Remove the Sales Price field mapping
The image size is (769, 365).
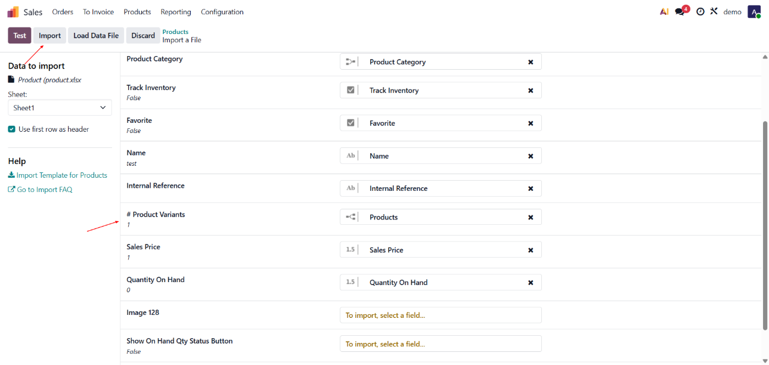[x=531, y=250]
